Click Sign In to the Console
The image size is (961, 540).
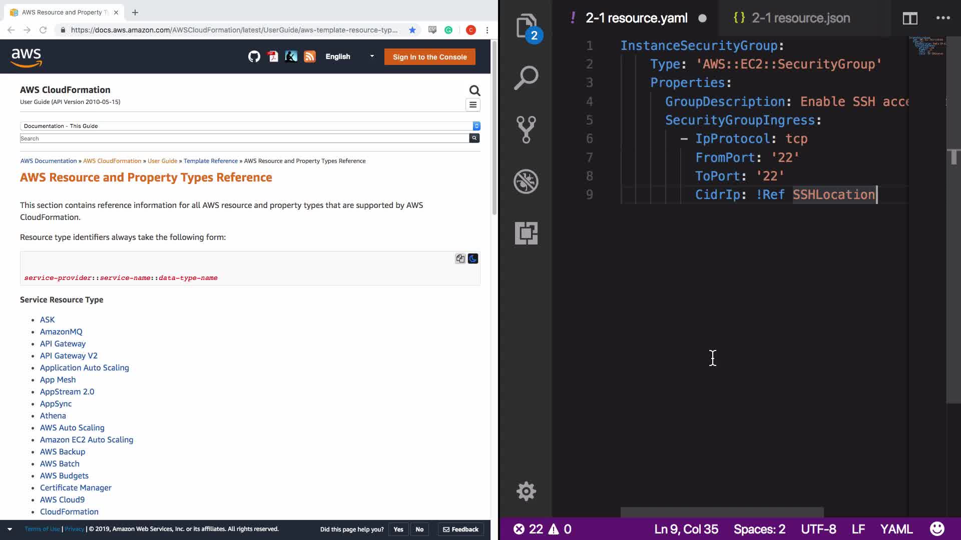point(429,57)
